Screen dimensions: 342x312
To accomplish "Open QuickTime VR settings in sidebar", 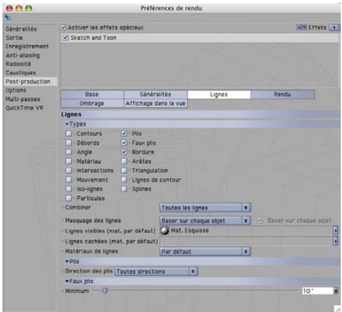I will pyautogui.click(x=24, y=108).
